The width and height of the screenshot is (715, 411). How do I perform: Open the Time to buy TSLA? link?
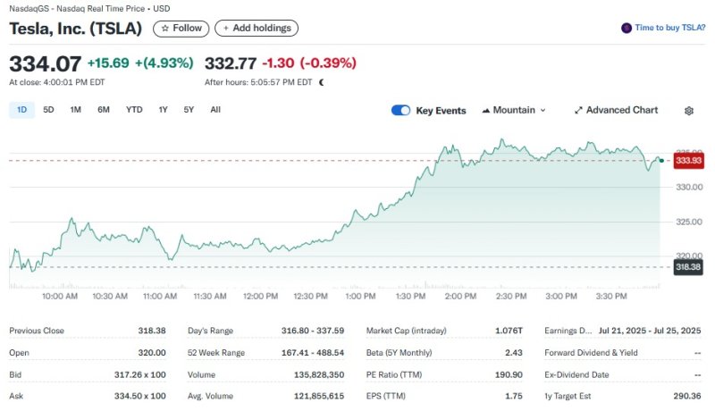coord(669,29)
